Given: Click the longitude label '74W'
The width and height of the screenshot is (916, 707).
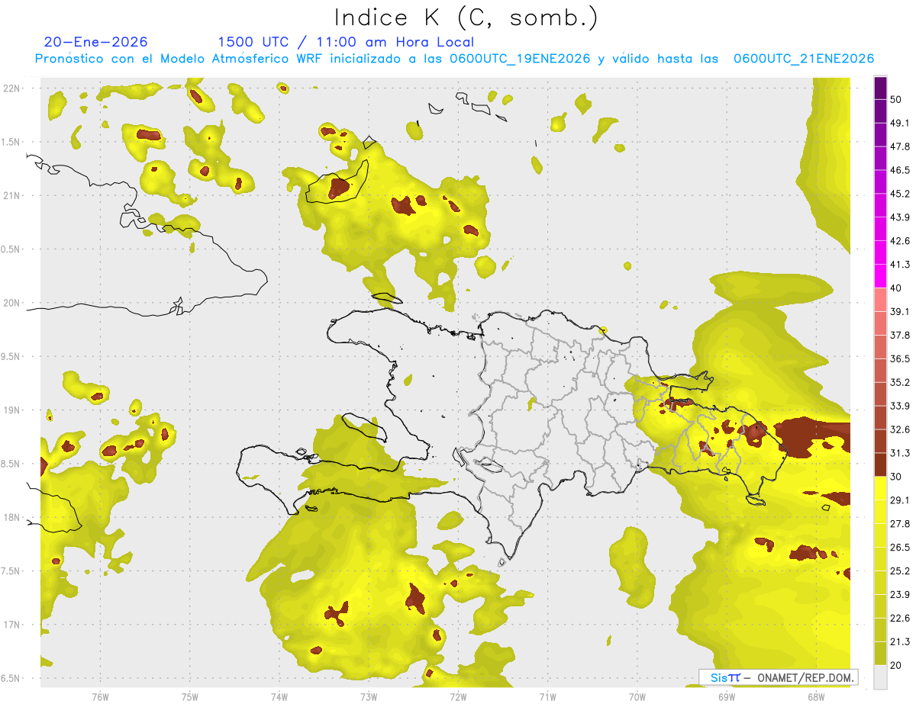Looking at the screenshot, I should [x=279, y=696].
